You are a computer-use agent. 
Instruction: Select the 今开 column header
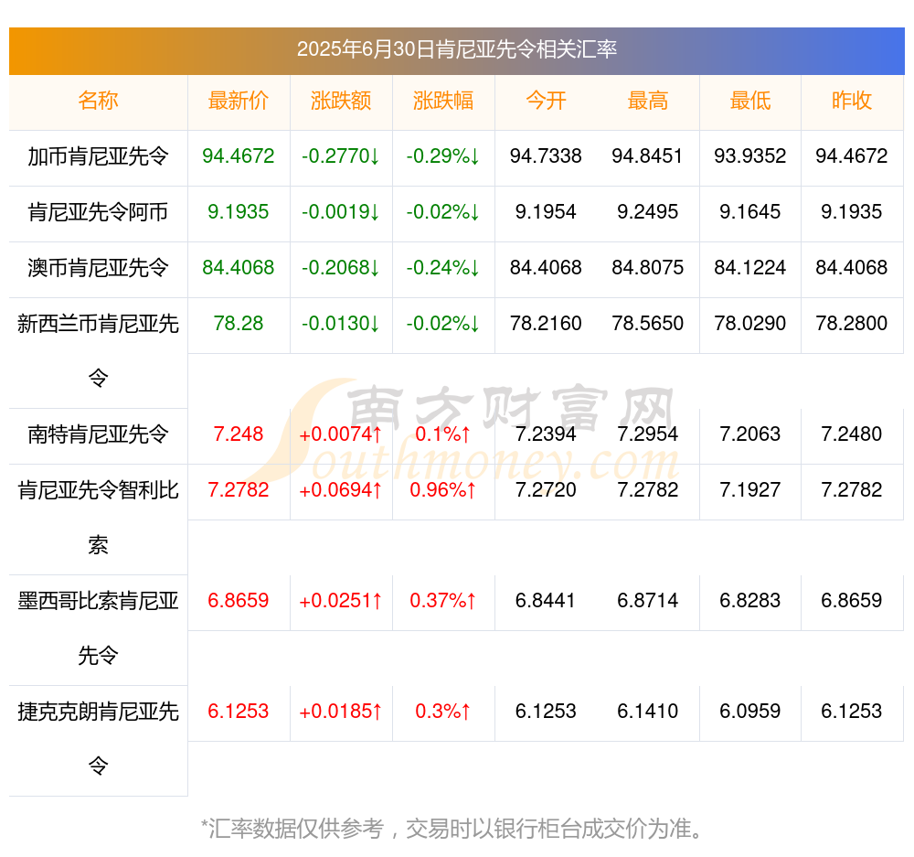click(x=546, y=101)
